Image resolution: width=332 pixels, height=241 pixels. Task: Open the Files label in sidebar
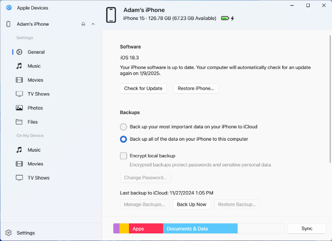point(33,122)
